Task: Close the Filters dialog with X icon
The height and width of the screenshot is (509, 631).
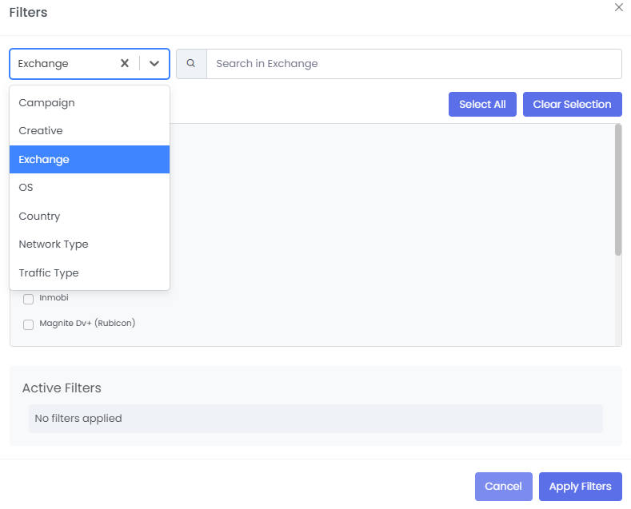Action: 618,7
